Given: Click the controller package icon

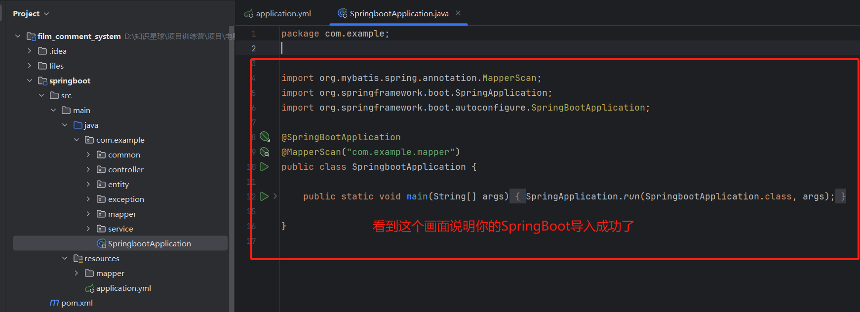Looking at the screenshot, I should (102, 170).
